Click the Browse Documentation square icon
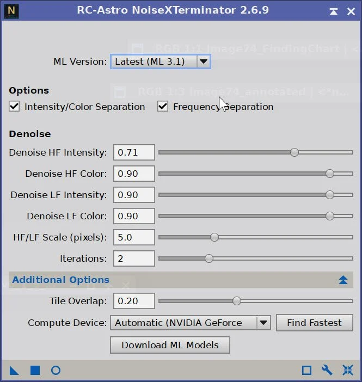The width and height of the screenshot is (362, 382). [306, 371]
